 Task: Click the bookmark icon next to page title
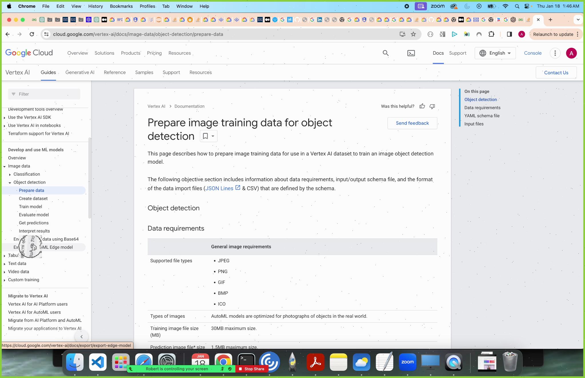[205, 136]
